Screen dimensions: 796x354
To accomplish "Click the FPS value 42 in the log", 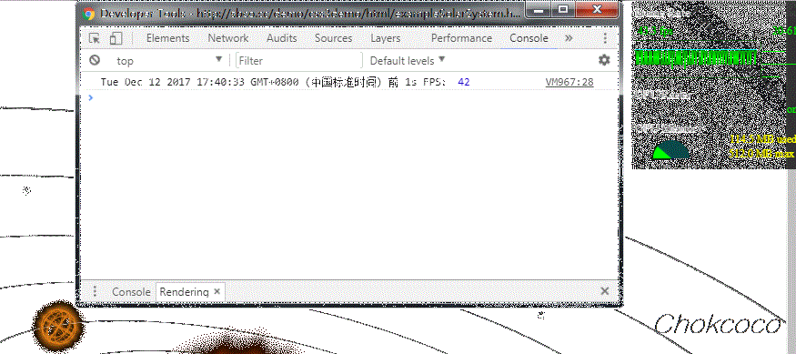I will click(x=463, y=82).
